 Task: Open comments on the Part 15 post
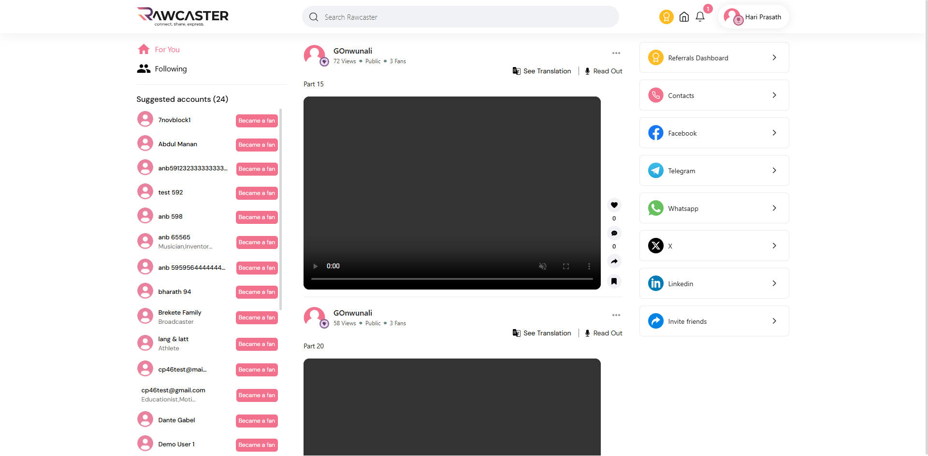tap(614, 233)
